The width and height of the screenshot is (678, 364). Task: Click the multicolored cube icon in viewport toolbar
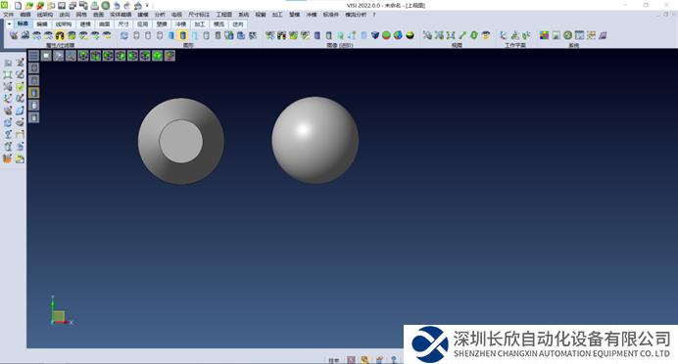click(x=169, y=55)
